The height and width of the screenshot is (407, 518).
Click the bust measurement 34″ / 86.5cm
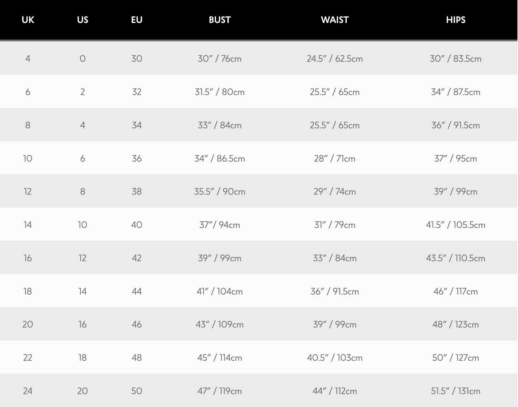219,158
